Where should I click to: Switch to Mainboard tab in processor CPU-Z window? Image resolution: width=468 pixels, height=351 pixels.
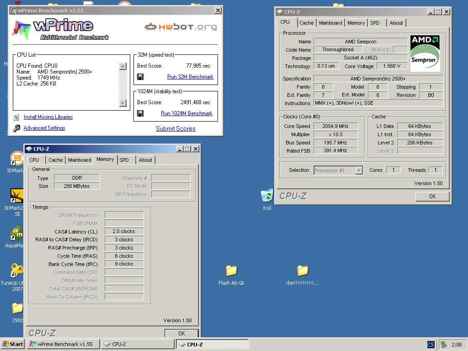[x=330, y=23]
